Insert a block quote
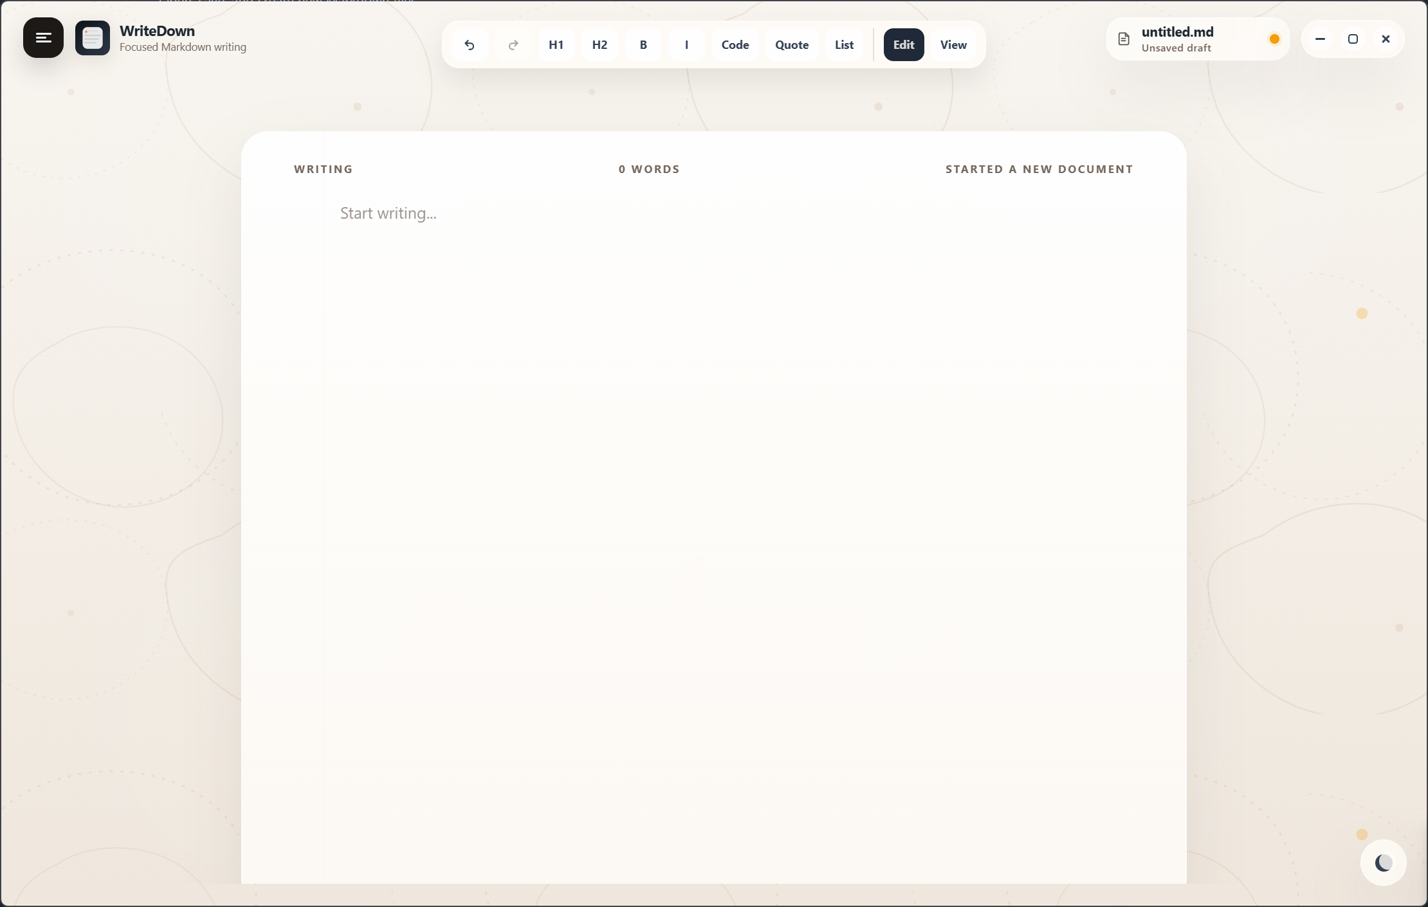 (791, 44)
